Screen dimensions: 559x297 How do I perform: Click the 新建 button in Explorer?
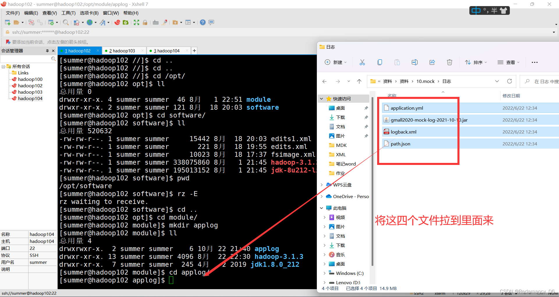[x=336, y=62]
